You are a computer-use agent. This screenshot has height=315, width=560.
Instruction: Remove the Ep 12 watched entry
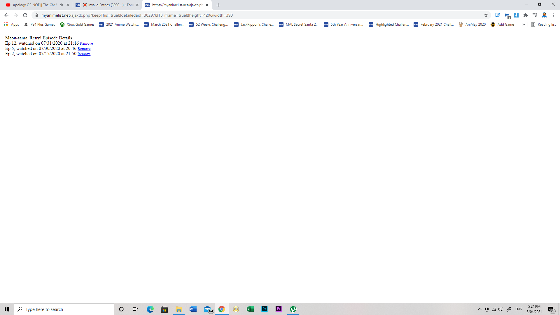click(x=86, y=43)
